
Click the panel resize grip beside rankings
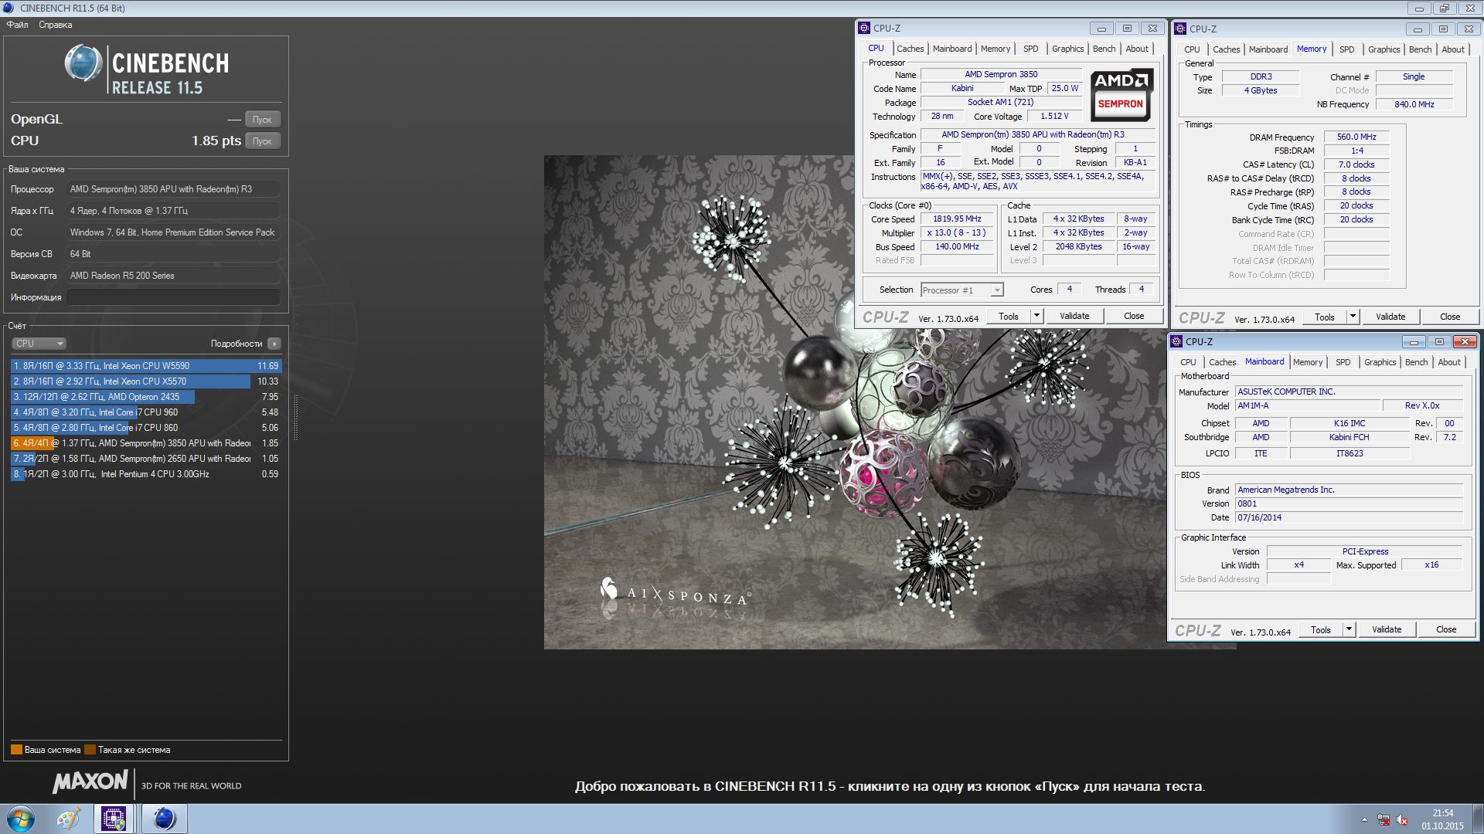[295, 417]
